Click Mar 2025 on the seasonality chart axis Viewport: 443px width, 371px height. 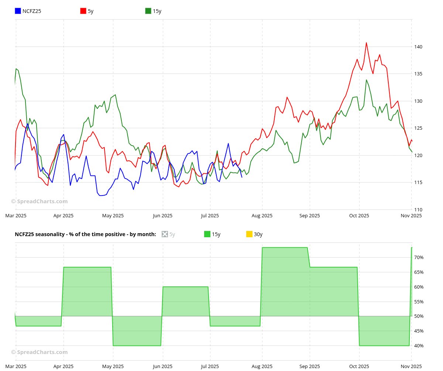click(x=16, y=366)
